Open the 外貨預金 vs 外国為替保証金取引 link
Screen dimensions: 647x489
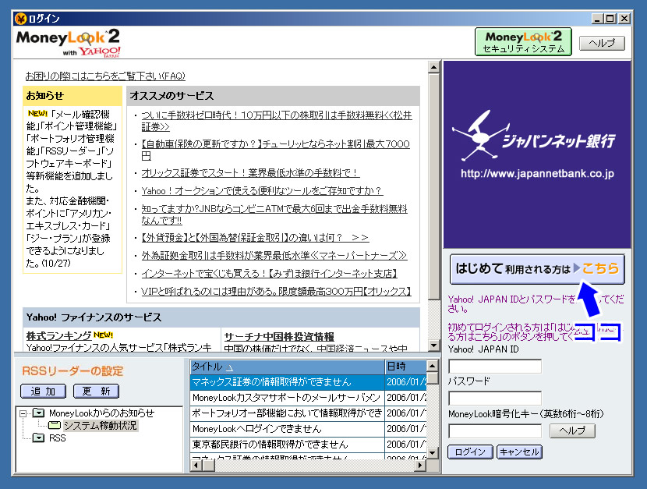pos(255,238)
